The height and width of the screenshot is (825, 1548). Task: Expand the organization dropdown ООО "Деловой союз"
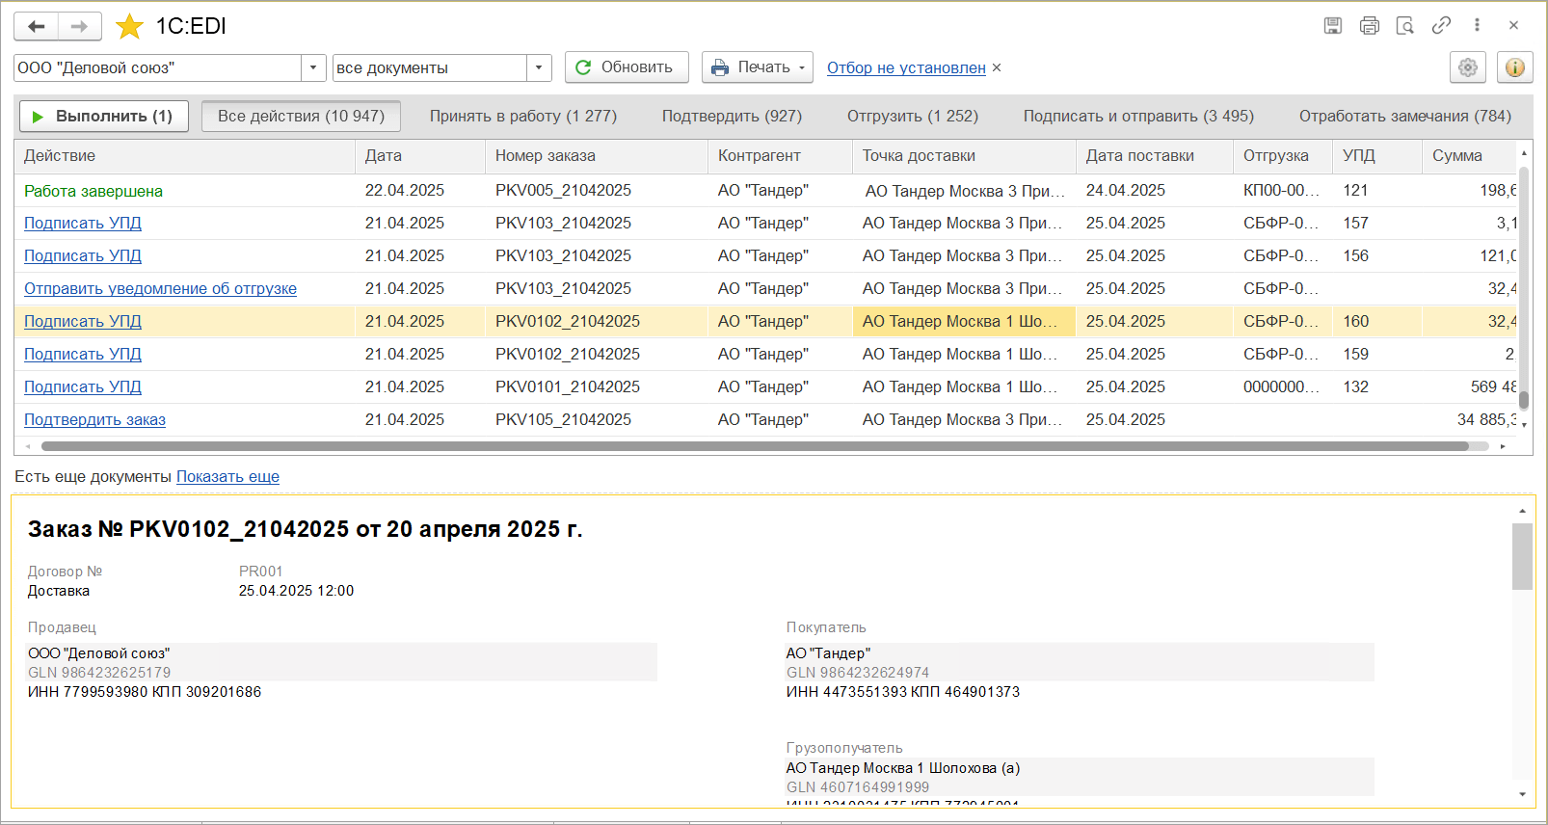(313, 67)
